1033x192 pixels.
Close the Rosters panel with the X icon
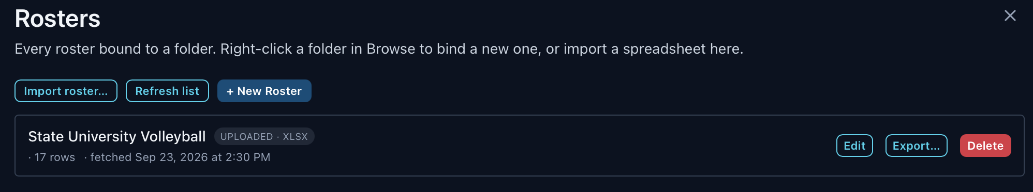[x=1010, y=15]
